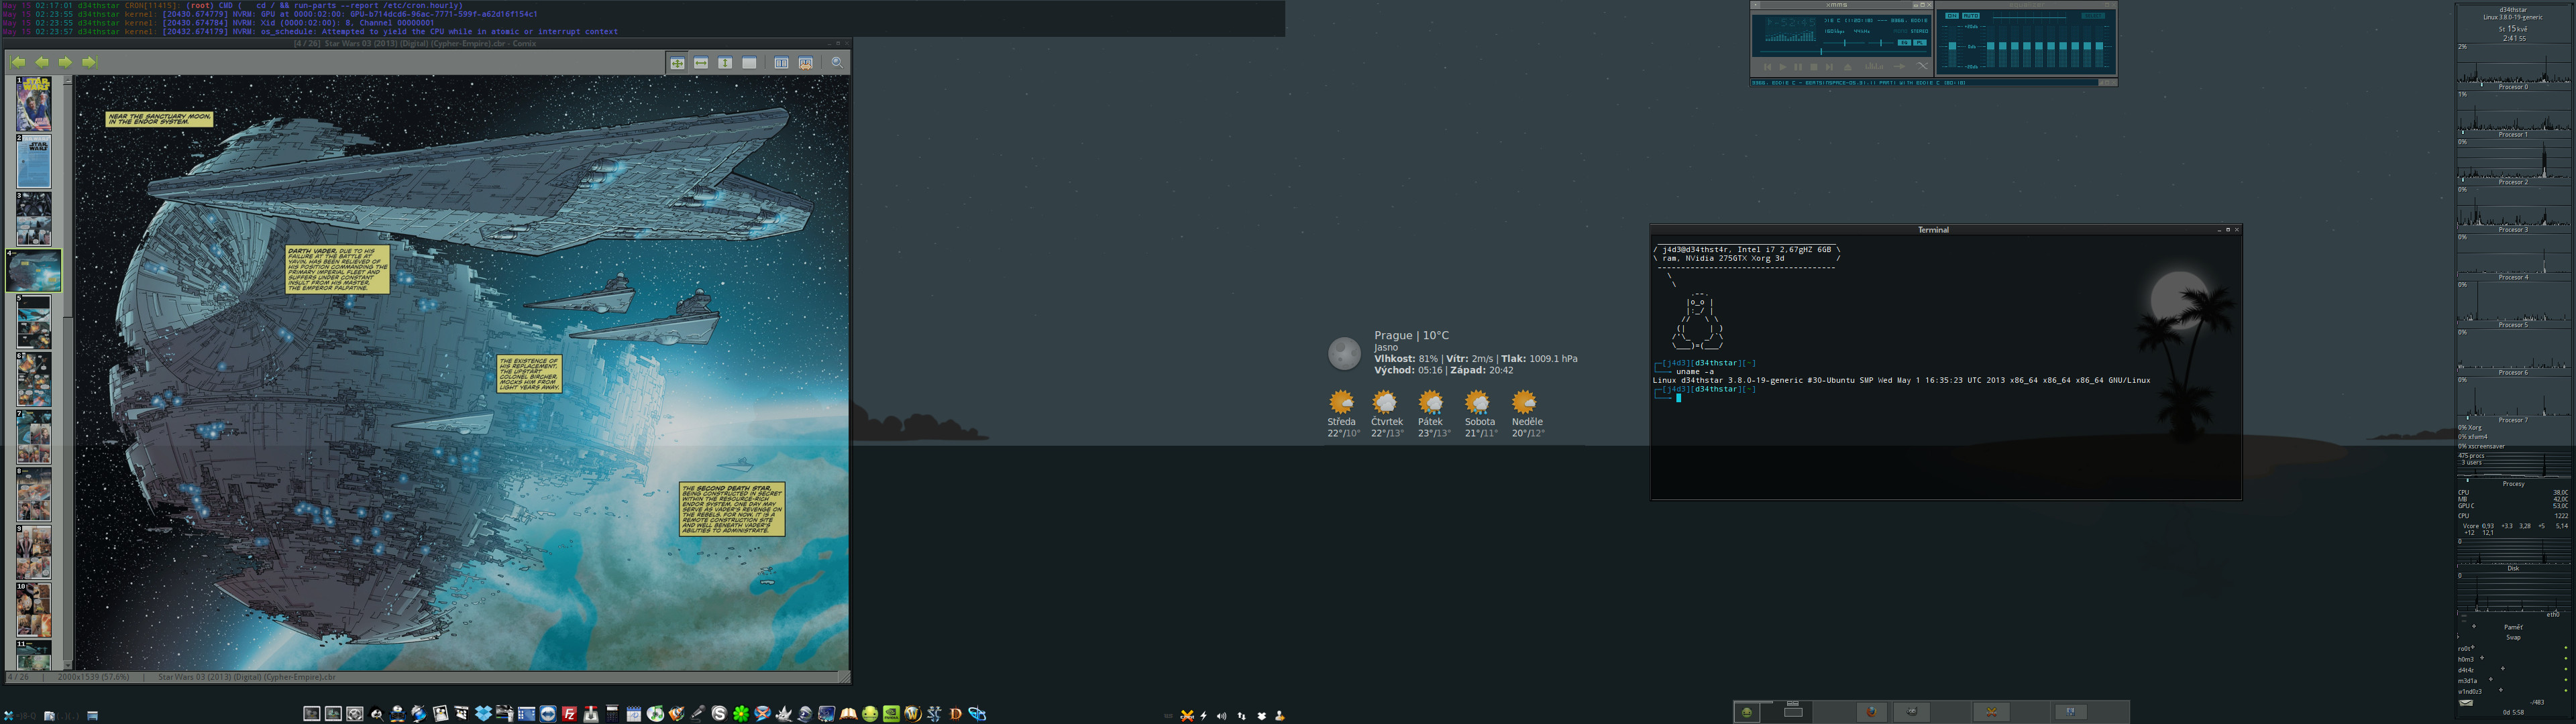The height and width of the screenshot is (724, 2576).
Task: Launch Dropbox from the bottom dock
Action: click(483, 714)
